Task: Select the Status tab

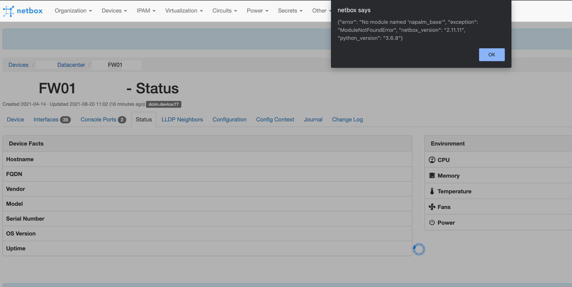Action: click(x=144, y=119)
